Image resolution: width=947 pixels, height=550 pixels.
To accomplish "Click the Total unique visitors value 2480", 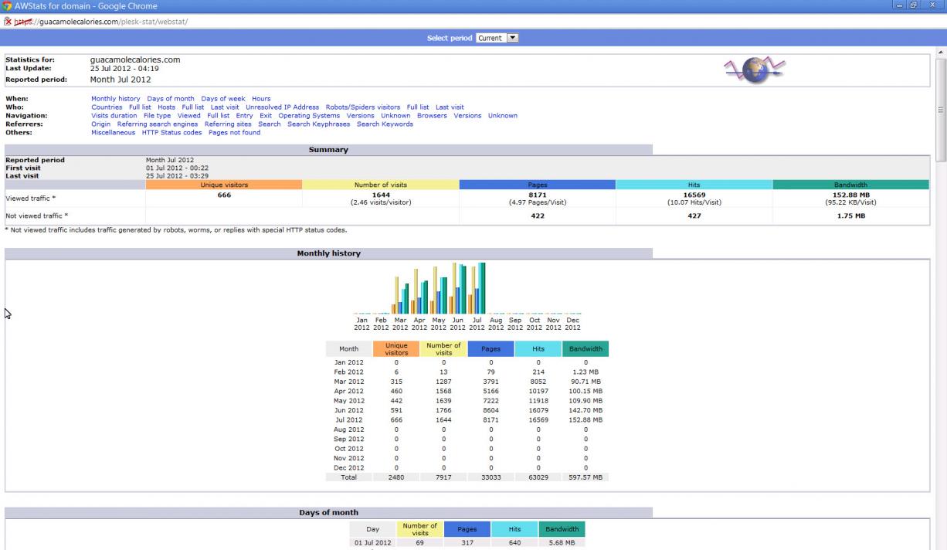I will click(396, 477).
